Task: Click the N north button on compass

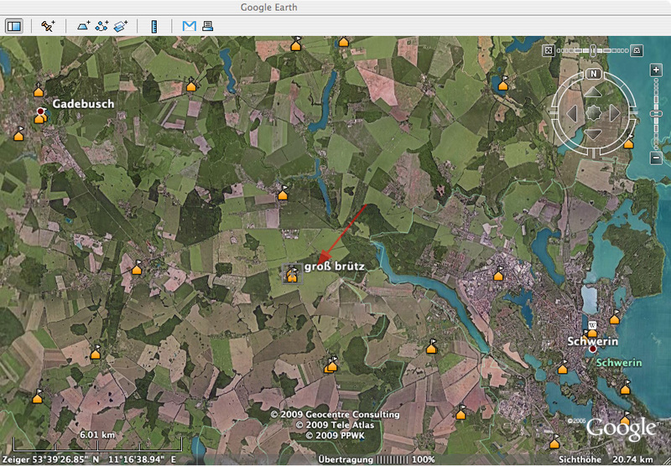Action: [592, 73]
